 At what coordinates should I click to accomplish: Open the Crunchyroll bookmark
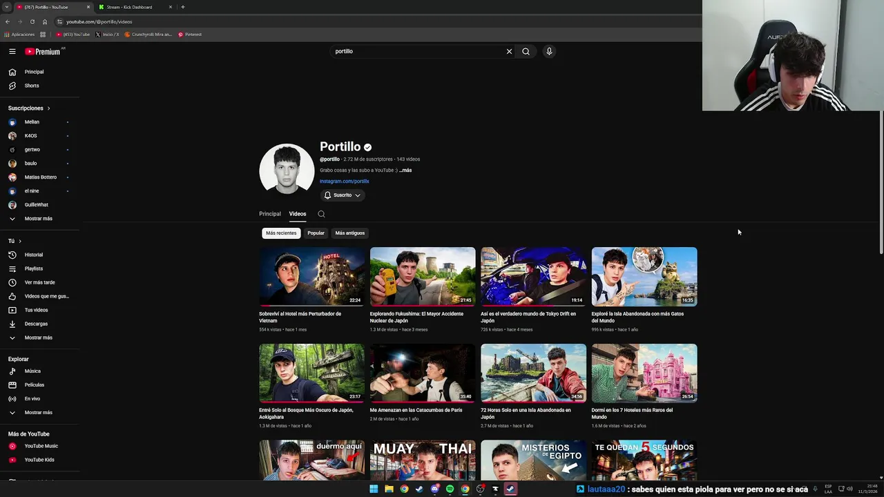148,35
